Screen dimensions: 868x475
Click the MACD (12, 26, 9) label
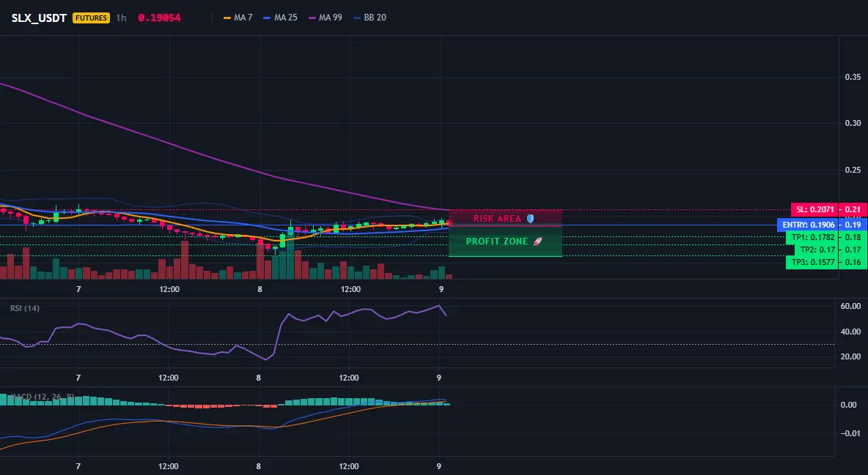(x=43, y=397)
